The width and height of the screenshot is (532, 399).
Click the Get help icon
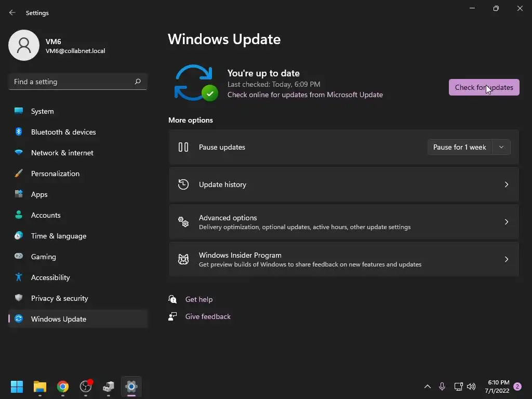[x=172, y=299]
